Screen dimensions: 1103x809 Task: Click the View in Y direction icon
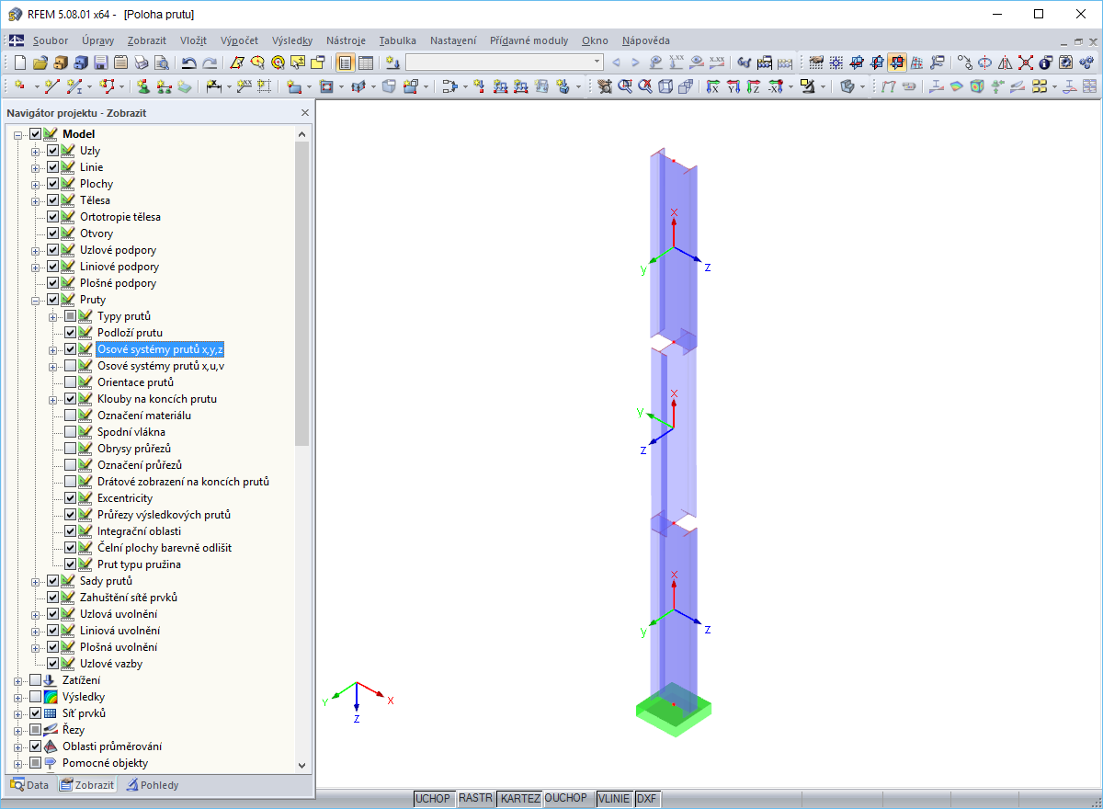pos(733,86)
